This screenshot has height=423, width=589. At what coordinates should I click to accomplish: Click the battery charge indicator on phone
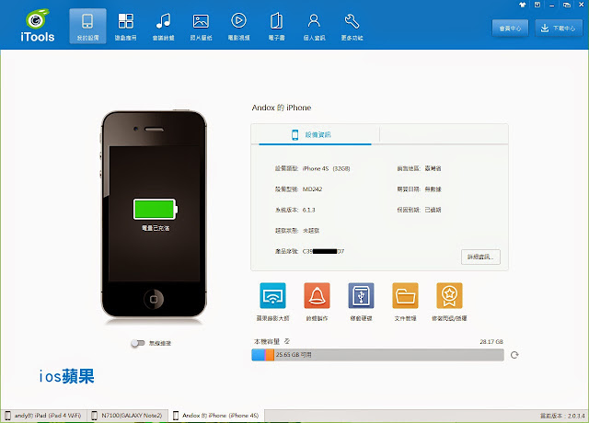[x=156, y=209]
